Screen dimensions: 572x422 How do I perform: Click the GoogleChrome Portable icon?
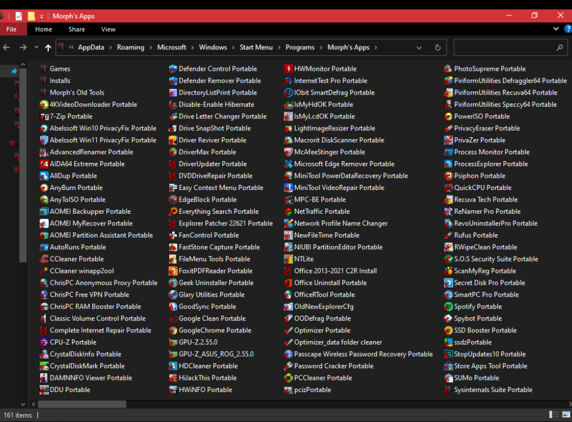pos(173,331)
